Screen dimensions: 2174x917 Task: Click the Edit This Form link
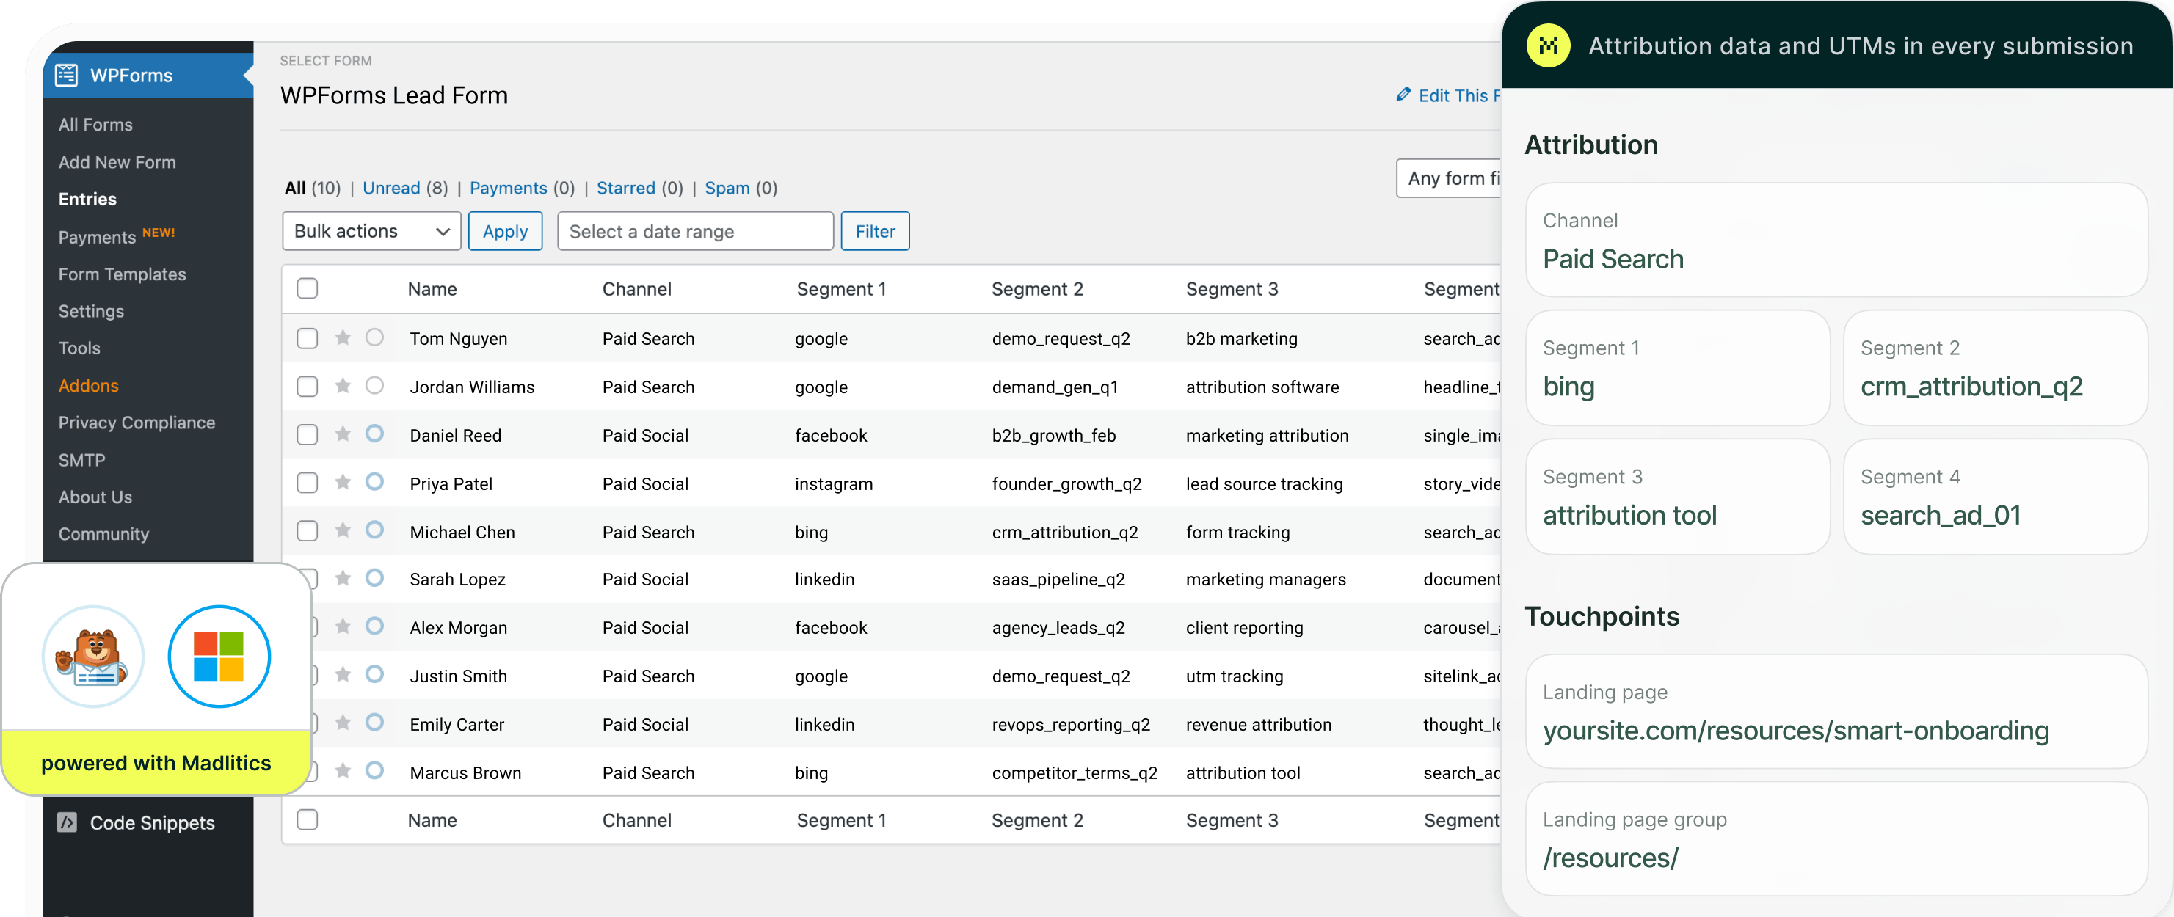(1458, 95)
